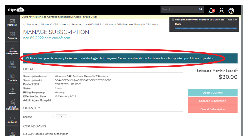
Task: Open nce18012022.onmicrosoft.com tenant link
Action: tap(47, 38)
